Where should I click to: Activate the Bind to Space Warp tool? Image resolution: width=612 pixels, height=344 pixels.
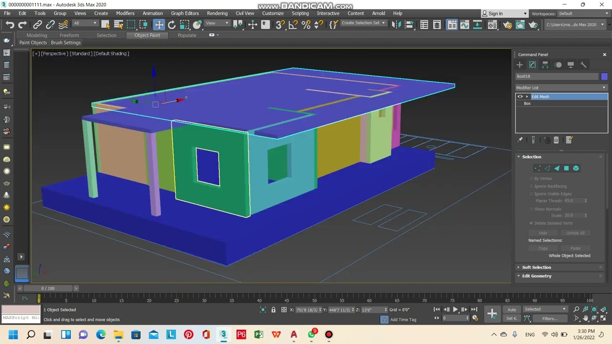pyautogui.click(x=63, y=25)
